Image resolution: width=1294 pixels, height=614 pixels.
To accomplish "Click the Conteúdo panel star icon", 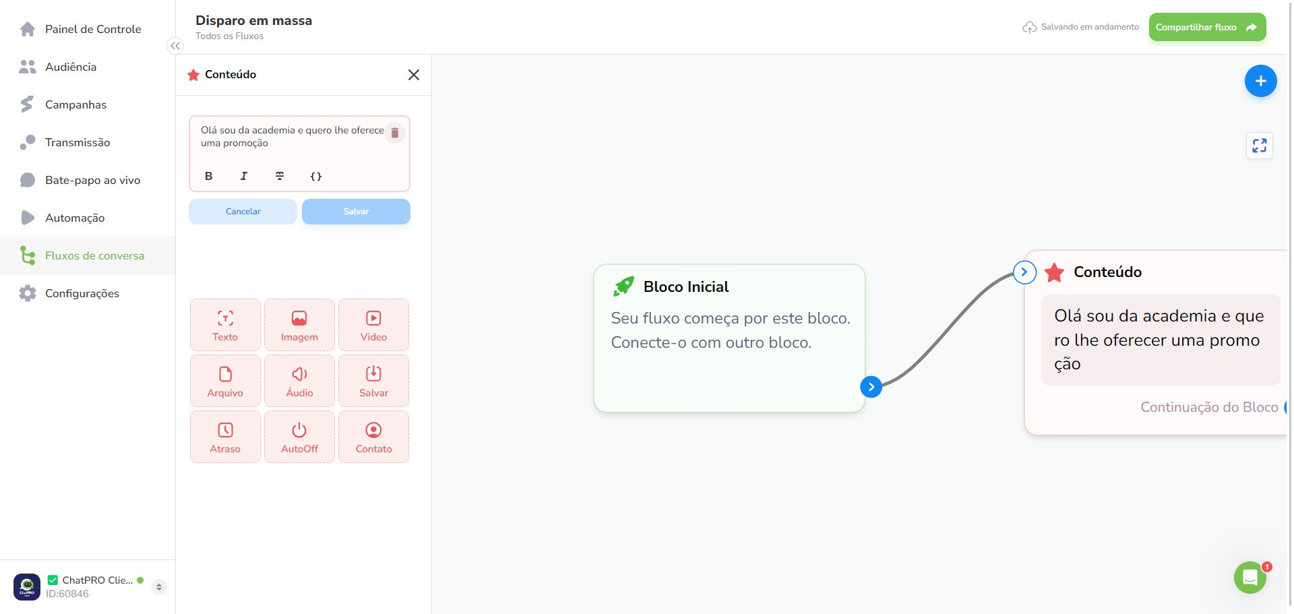I will point(193,75).
